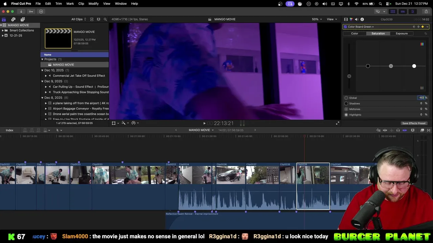Click the Save Effects Preset button
This screenshot has width=433, height=243.
click(414, 123)
